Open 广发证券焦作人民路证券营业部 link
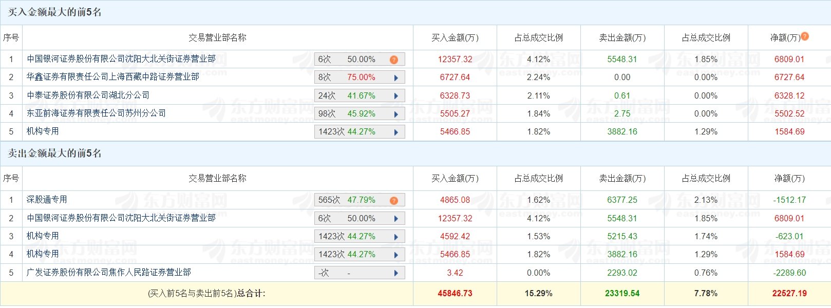 pos(109,272)
